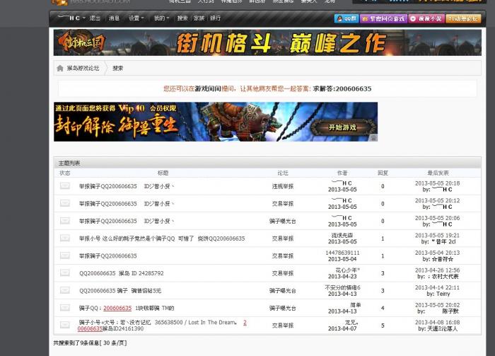Image resolution: width=495 pixels, height=356 pixels.
Task: Open last poster 天道沦落人's profile
Action: (442, 328)
